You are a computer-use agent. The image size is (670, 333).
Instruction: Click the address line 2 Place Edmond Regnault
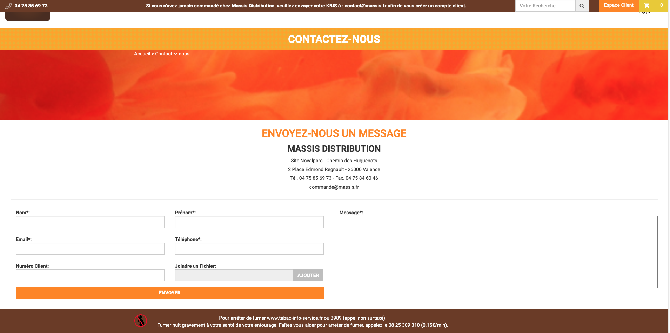click(334, 169)
